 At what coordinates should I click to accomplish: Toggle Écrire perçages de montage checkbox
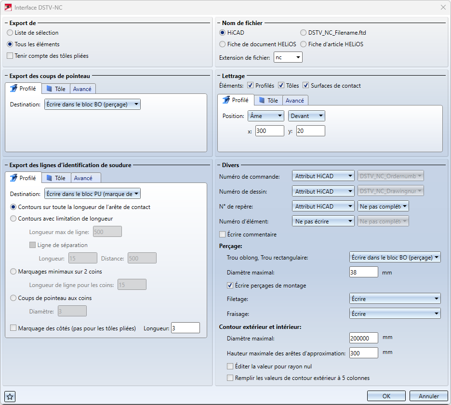230,286
